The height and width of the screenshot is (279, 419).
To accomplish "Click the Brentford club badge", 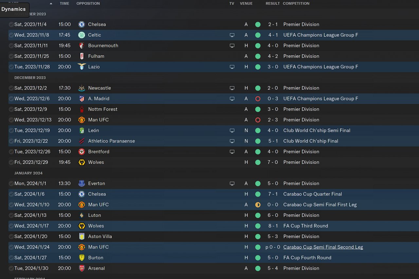I will (82, 152).
